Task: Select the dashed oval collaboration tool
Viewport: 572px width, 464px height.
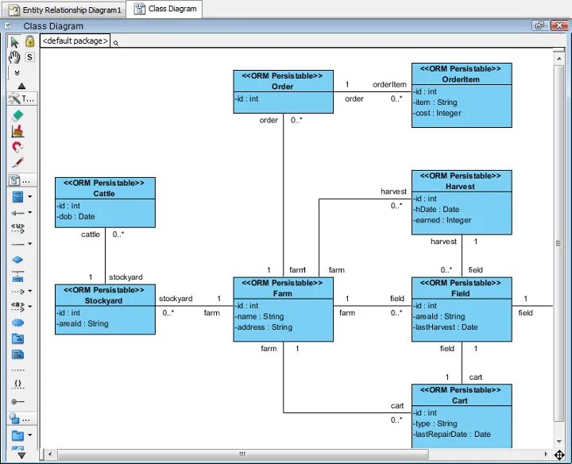Action: 17,323
